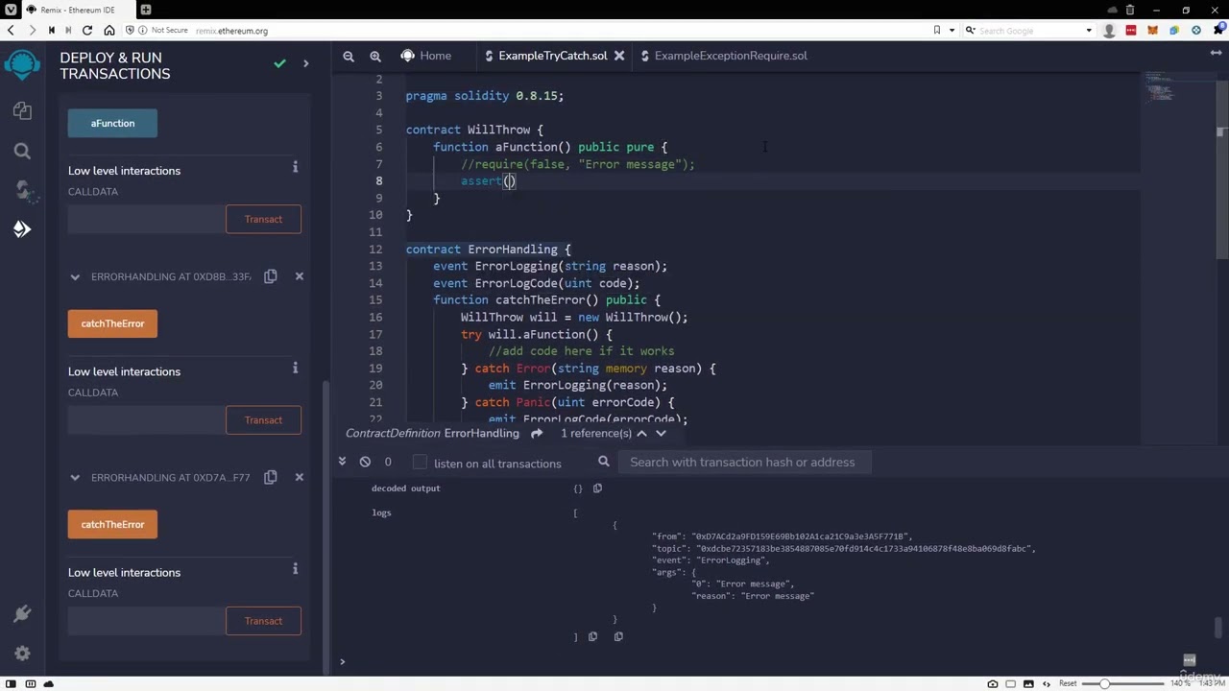Go to previous reference chevron up
This screenshot has width=1229, height=691.
[x=641, y=434]
